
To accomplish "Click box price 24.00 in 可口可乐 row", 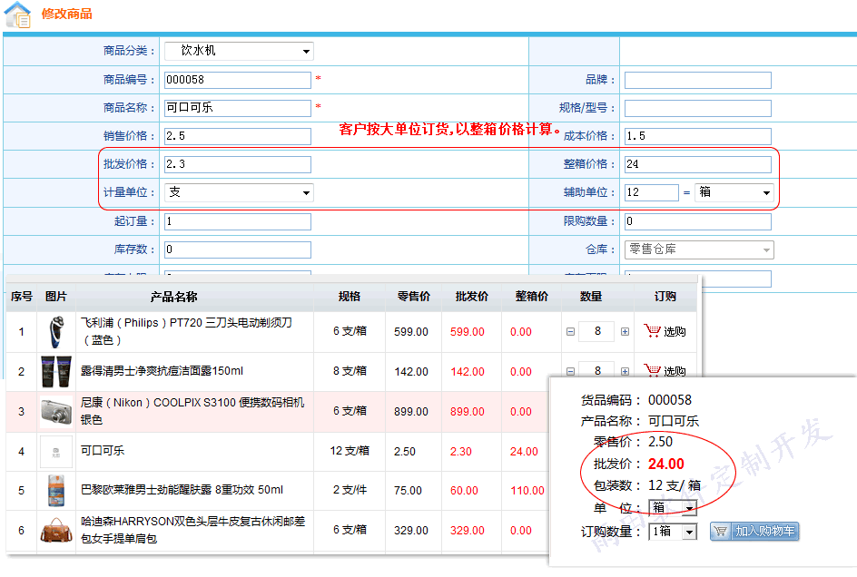I will pyautogui.click(x=524, y=452).
